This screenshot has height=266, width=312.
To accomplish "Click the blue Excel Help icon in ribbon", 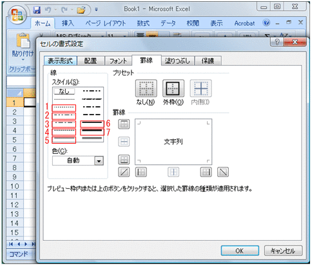I will (x=266, y=23).
